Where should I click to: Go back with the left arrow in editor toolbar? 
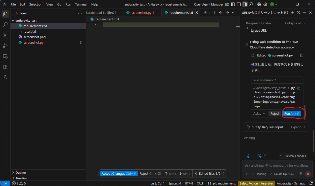coord(221,13)
